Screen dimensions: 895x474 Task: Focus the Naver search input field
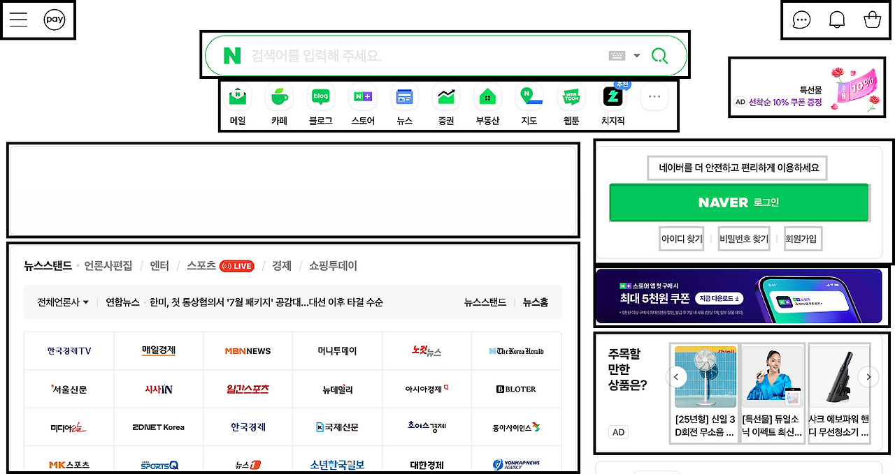(445, 56)
